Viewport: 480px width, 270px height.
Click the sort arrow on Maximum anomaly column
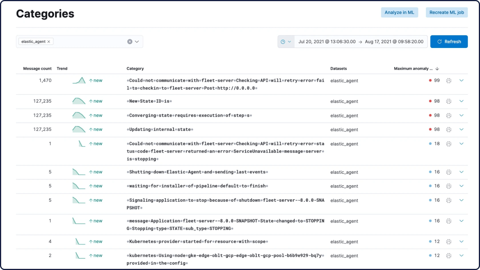437,68
